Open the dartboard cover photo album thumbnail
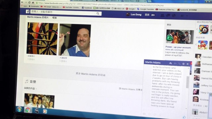The height and width of the screenshot is (119, 212). 42,39
